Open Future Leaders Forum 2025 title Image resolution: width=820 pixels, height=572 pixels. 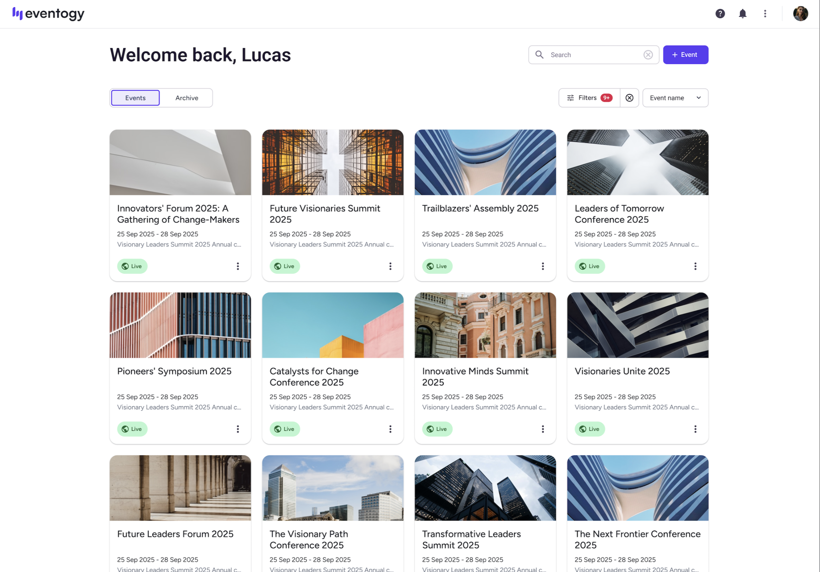(175, 534)
